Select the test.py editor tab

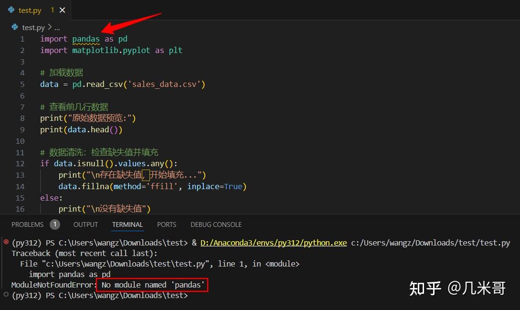[x=30, y=10]
